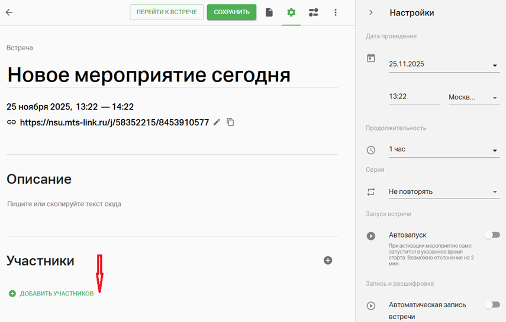Screen dimensions: 506x322
Task: Click the clock icon near duration
Action: (x=371, y=150)
